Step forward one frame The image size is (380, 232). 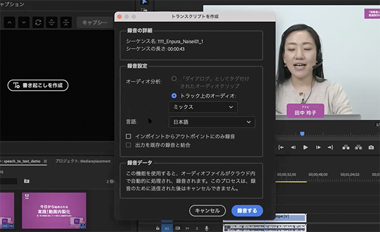click(318, 147)
